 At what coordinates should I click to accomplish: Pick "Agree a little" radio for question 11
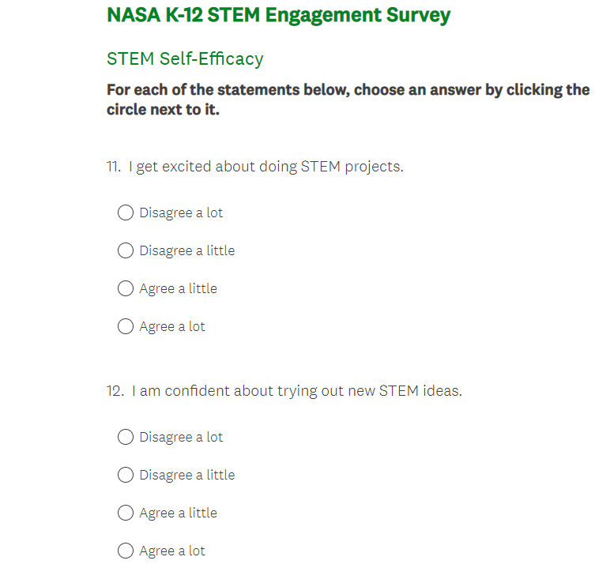(125, 288)
